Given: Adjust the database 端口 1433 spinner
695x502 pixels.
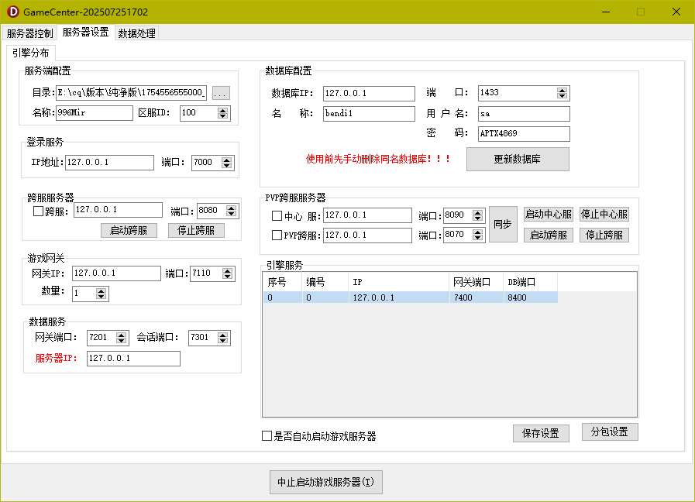Looking at the screenshot, I should tap(562, 93).
